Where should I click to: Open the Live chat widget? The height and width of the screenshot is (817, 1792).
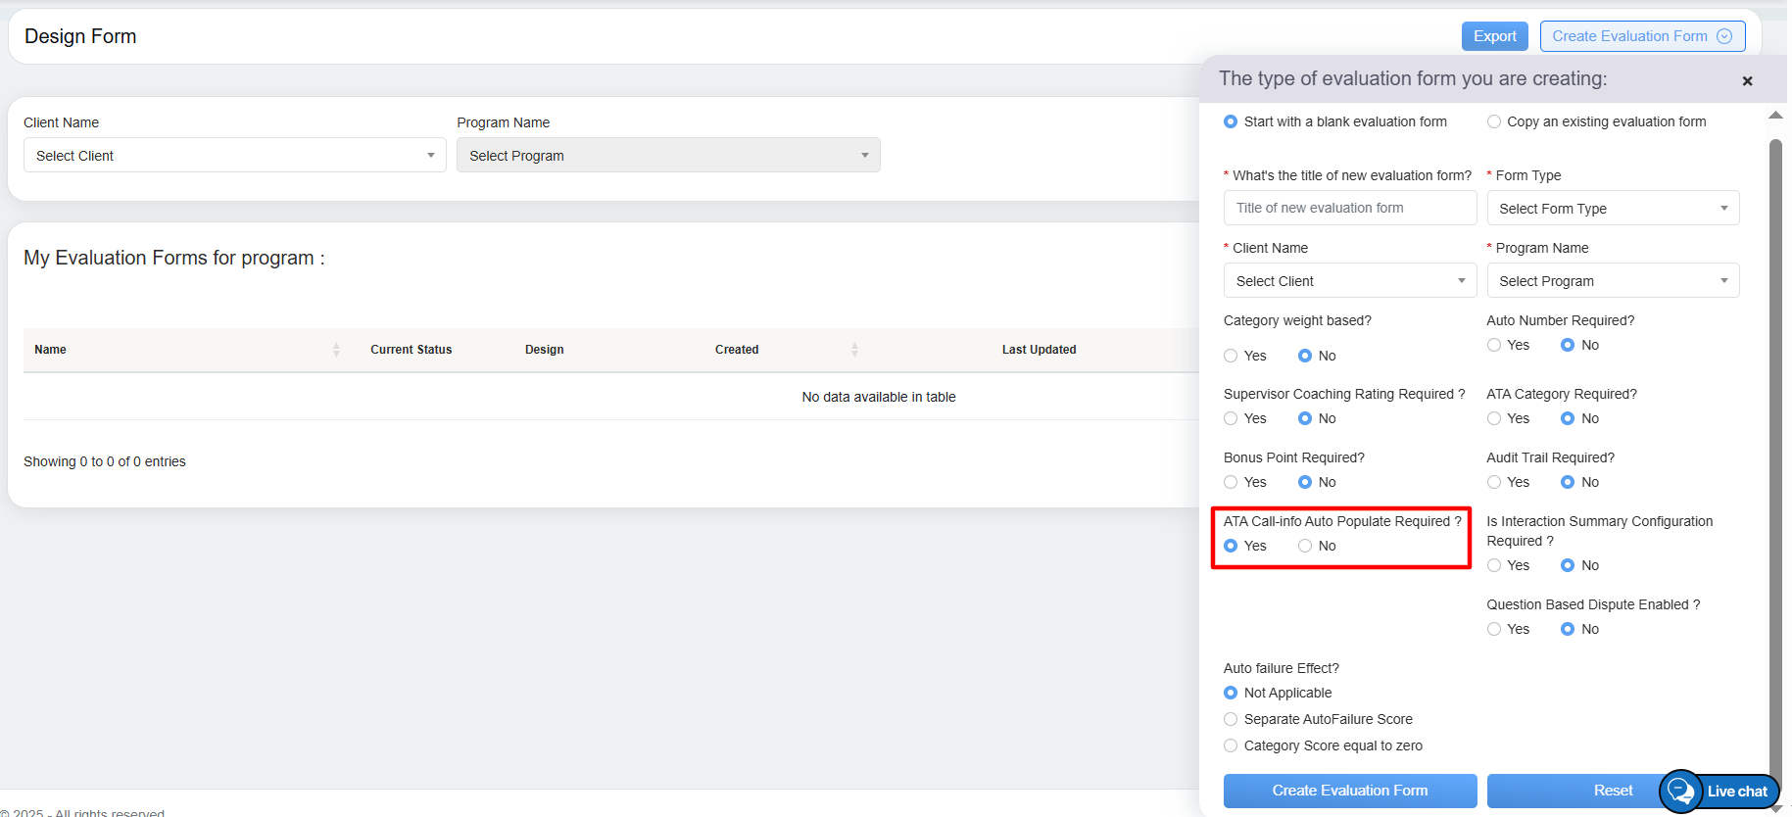(x=1720, y=791)
